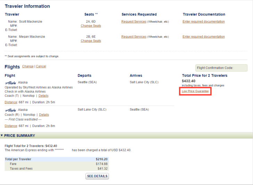Open the Low Price Guarantee link

click(195, 91)
